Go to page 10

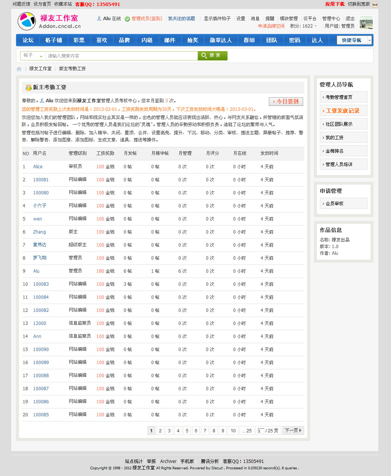(x=233, y=430)
